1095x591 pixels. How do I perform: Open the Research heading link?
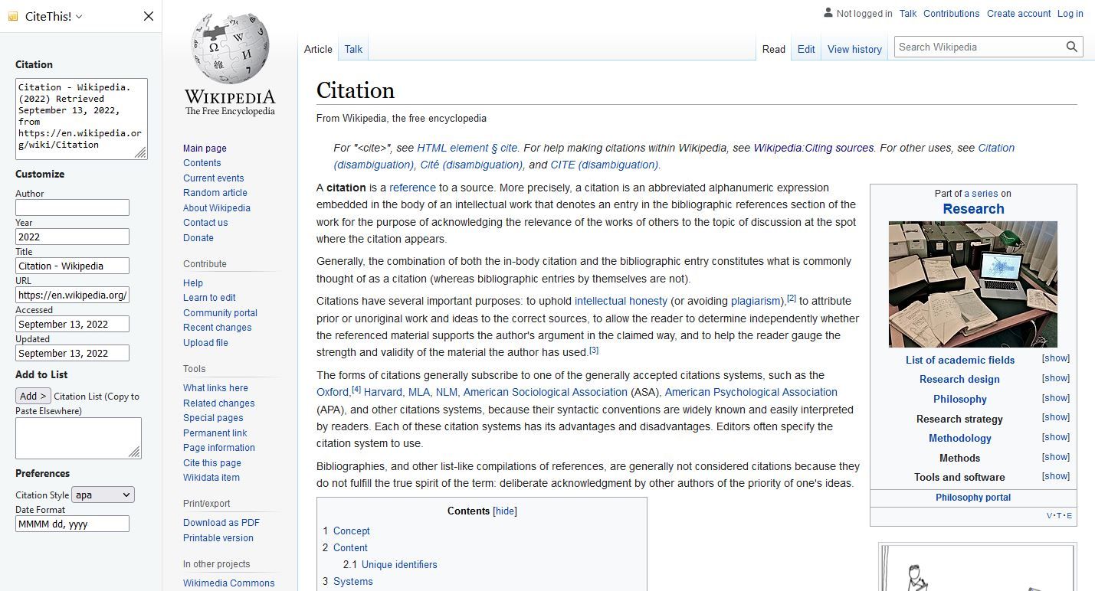tap(973, 209)
